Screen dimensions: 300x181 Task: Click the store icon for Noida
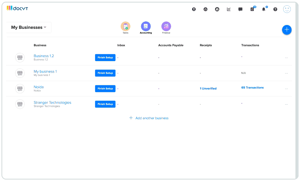click(x=20, y=89)
